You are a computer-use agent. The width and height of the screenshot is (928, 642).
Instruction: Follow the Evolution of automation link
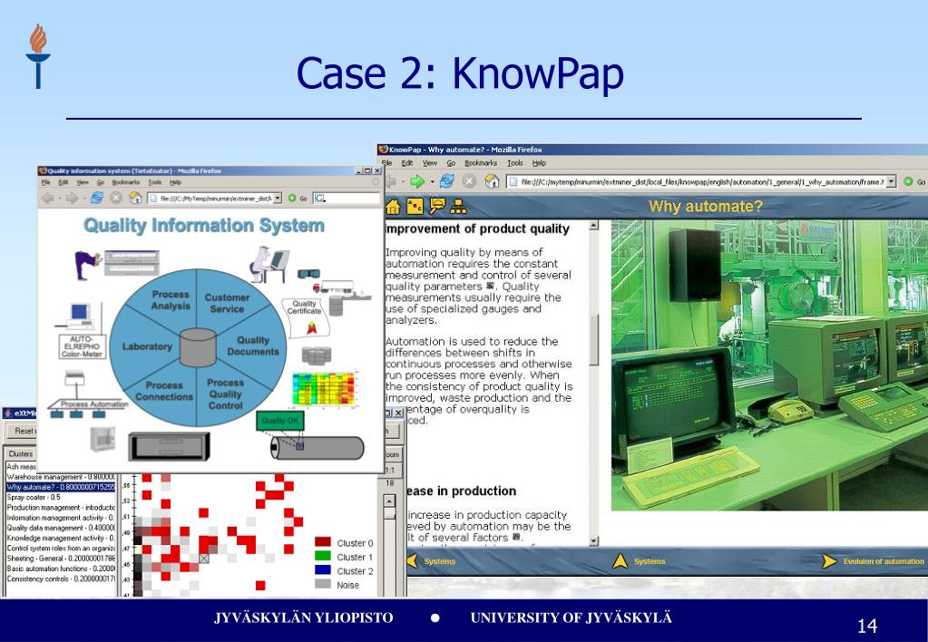[x=884, y=561]
